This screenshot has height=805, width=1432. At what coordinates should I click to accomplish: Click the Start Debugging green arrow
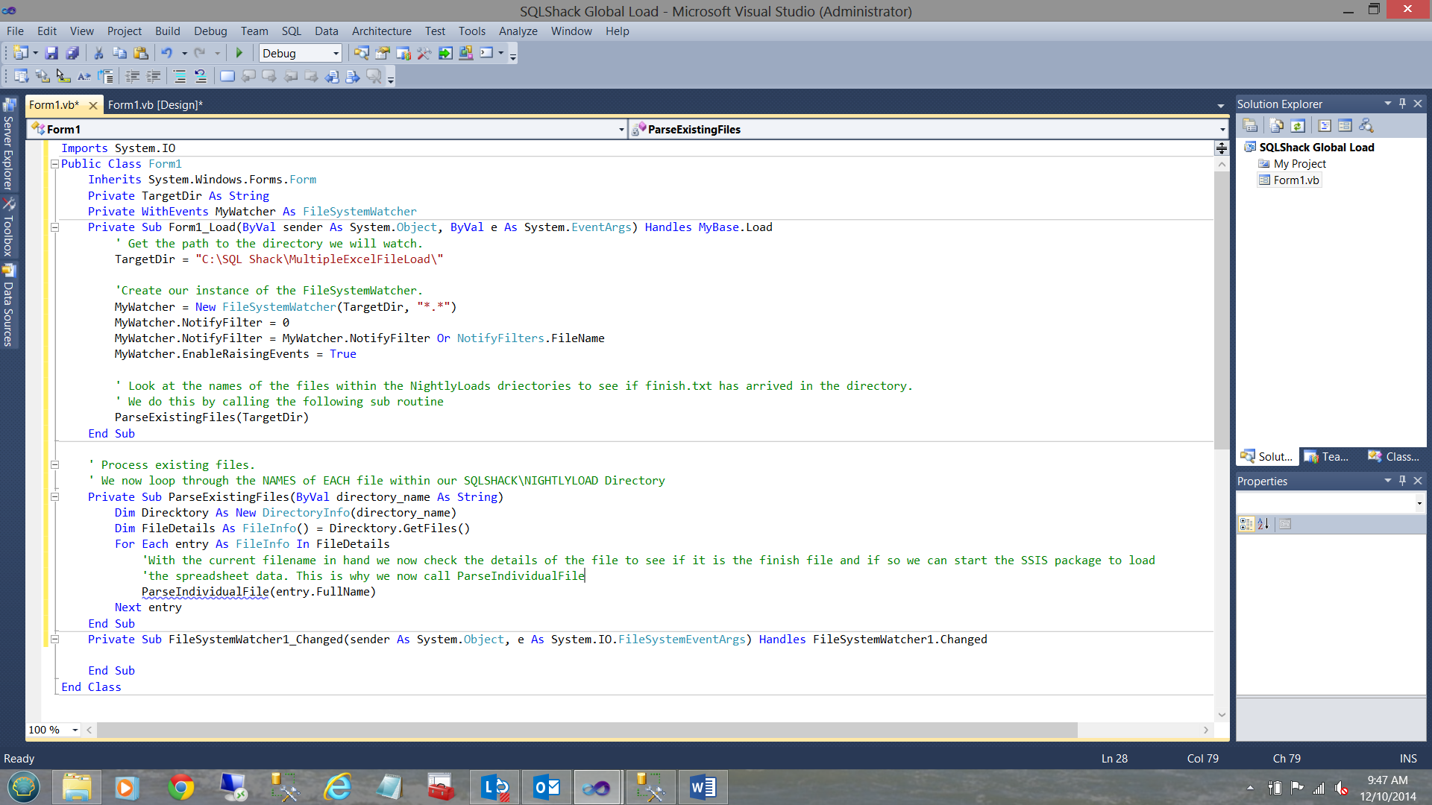point(239,53)
